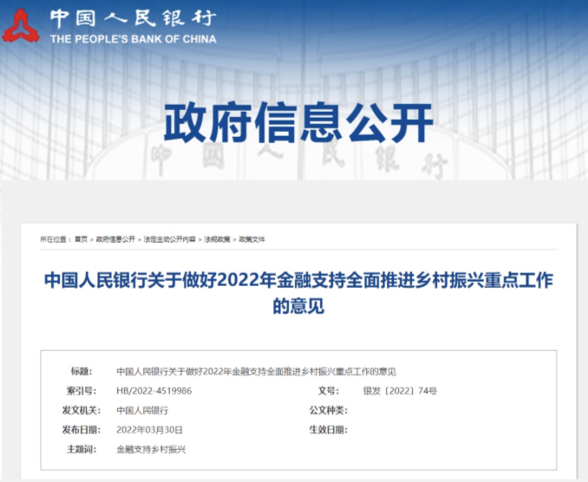The width and height of the screenshot is (588, 482).
Task: Click the 中国人民银行 calligraphy header name
Action: pyautogui.click(x=133, y=19)
